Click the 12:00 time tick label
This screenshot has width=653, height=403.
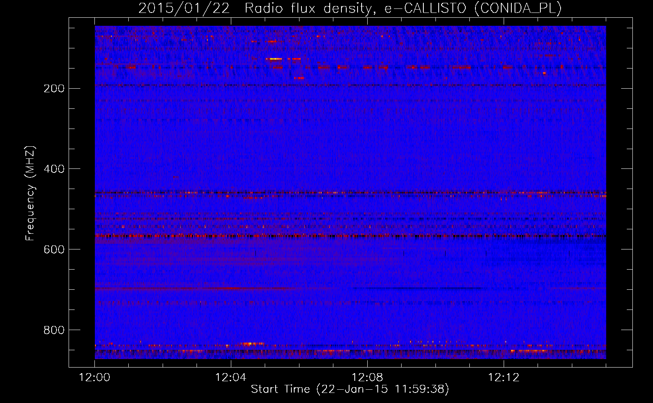point(95,377)
